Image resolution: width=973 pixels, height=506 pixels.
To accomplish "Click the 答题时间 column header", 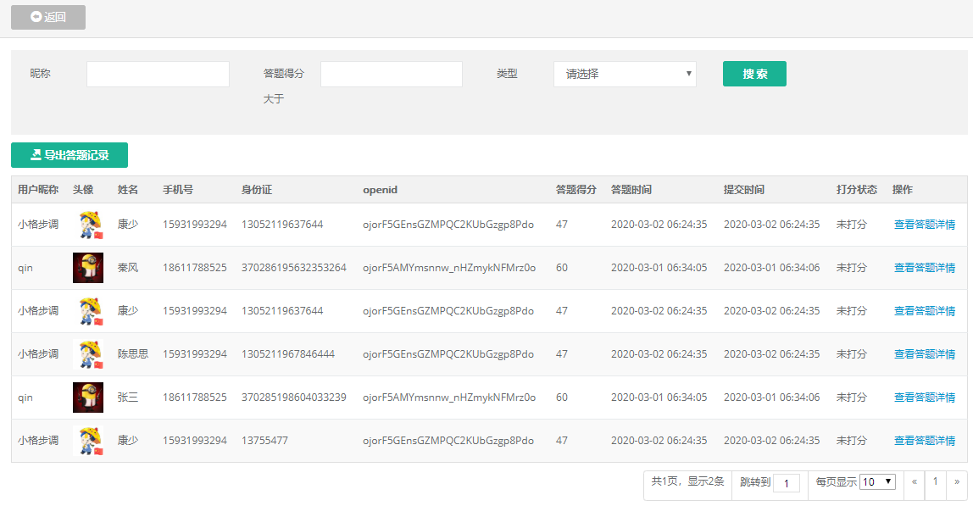I will pyautogui.click(x=631, y=189).
